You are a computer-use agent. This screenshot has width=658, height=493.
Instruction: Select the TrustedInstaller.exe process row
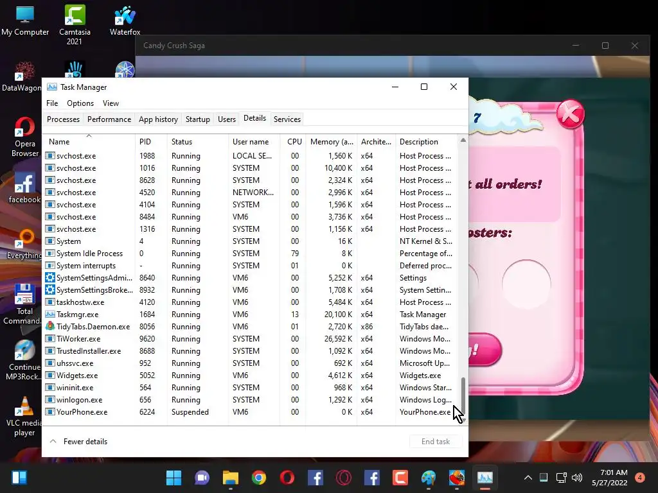(x=251, y=350)
